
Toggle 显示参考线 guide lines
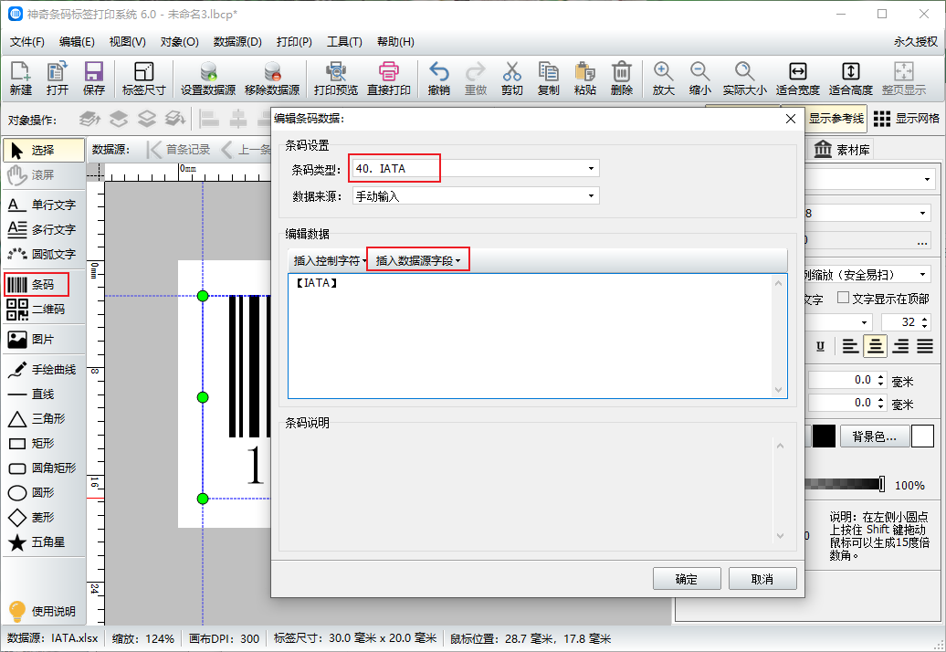click(x=836, y=119)
